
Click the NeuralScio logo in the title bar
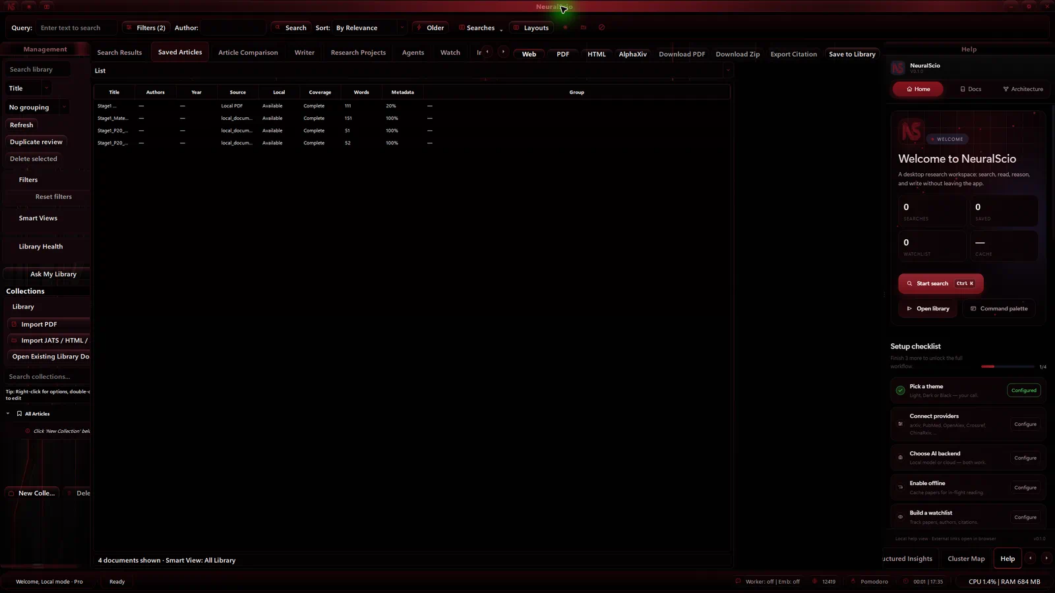click(x=11, y=7)
